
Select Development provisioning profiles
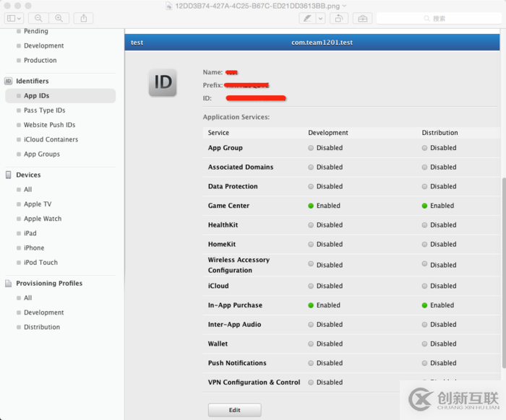[43, 312]
